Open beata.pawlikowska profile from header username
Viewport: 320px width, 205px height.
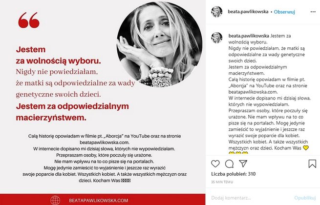(248, 12)
